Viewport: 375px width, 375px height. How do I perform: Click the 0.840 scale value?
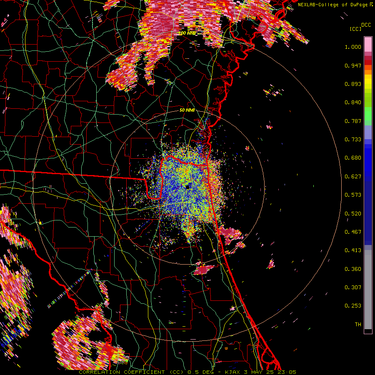pos(353,102)
